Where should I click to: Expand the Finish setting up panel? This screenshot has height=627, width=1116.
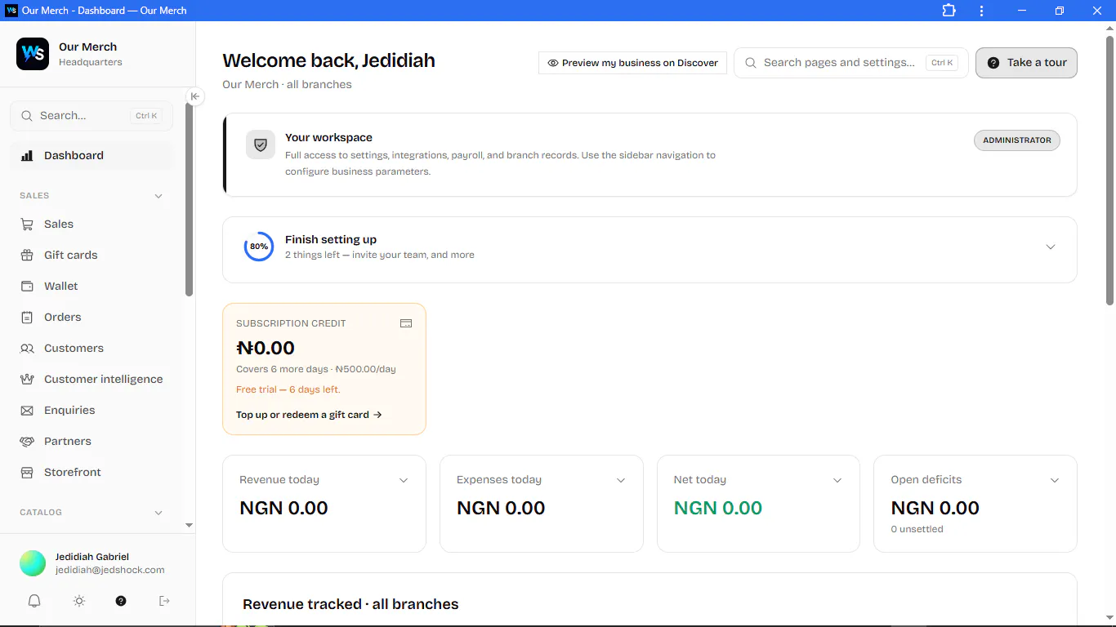(1051, 247)
